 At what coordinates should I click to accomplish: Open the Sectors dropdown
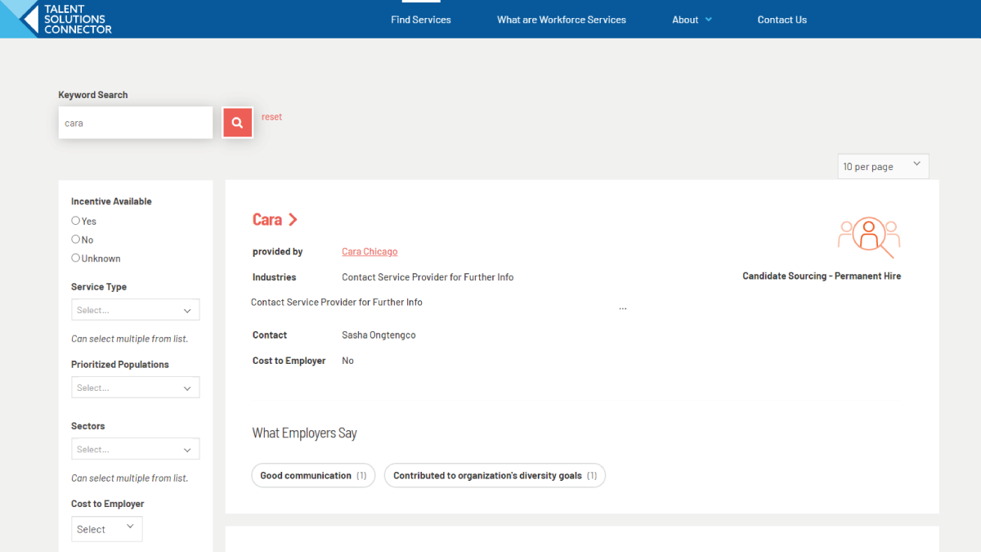point(136,449)
